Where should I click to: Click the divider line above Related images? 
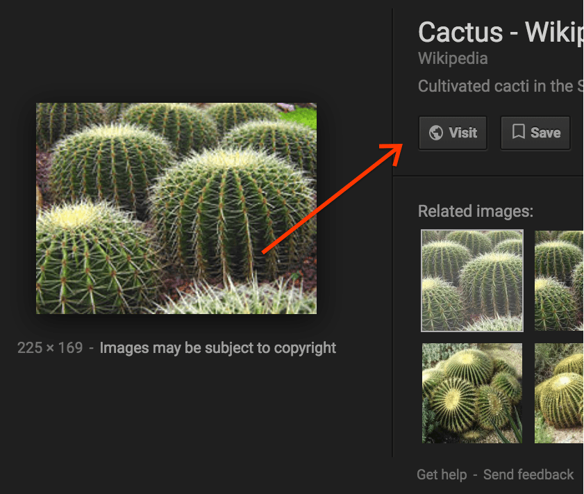[x=490, y=175]
